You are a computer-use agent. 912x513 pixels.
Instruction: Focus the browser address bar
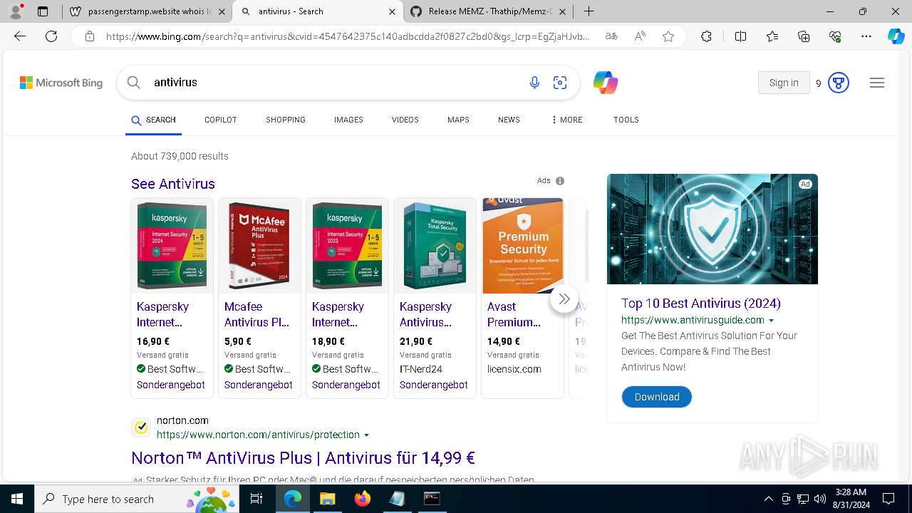tap(348, 36)
